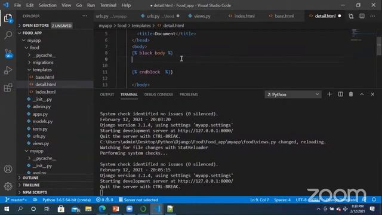Switch to the index.html editor tab

pyautogui.click(x=244, y=16)
